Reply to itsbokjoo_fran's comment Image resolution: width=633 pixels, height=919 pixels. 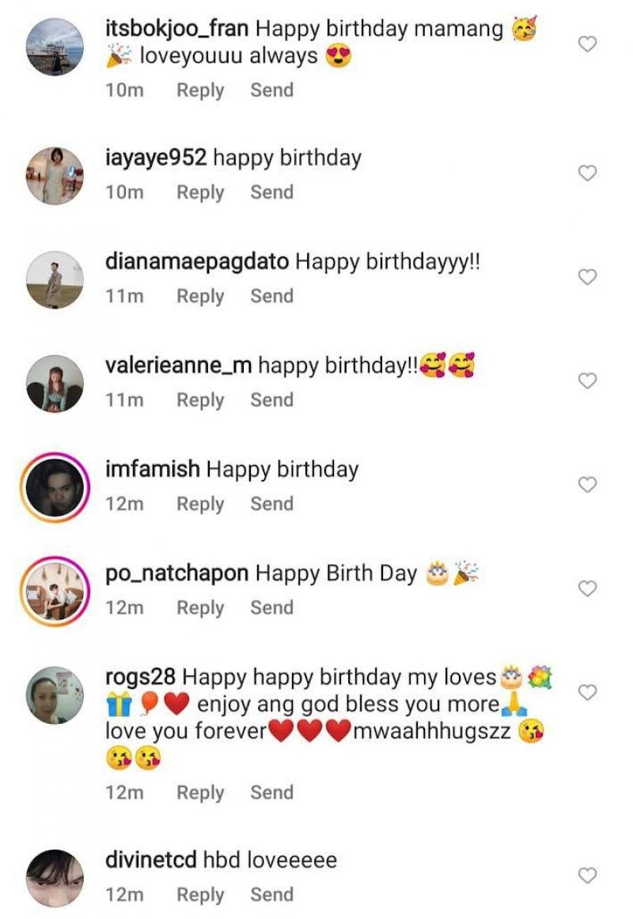[x=200, y=90]
